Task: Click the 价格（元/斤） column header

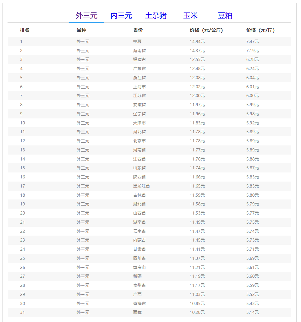Action: [x=260, y=30]
